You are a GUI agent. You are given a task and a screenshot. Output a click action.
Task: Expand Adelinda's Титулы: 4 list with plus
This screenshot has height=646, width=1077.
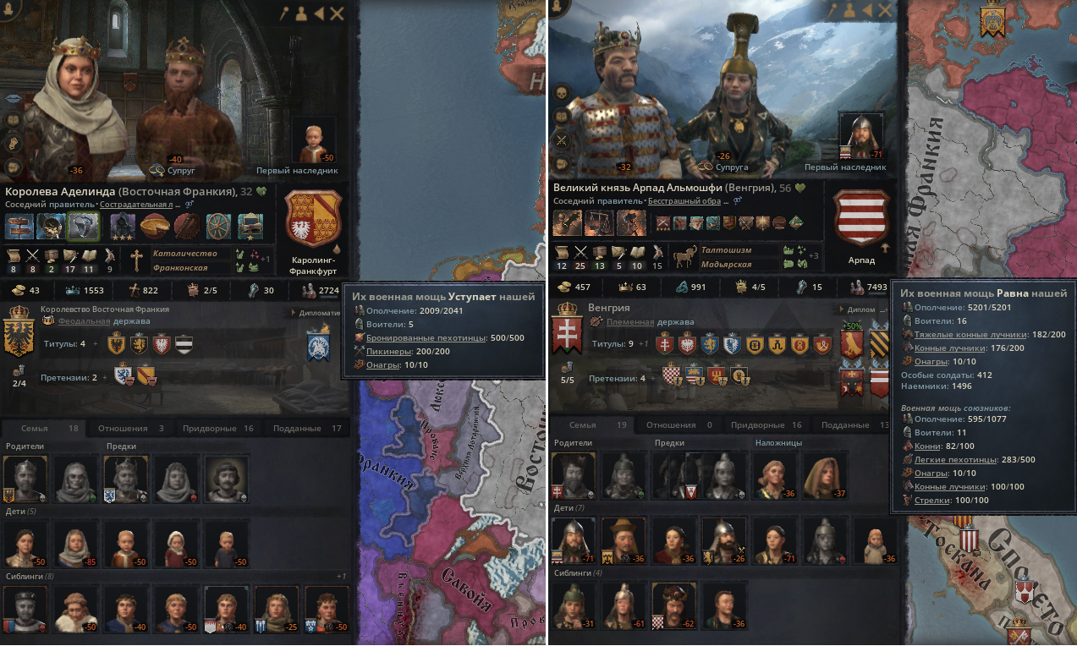point(95,344)
